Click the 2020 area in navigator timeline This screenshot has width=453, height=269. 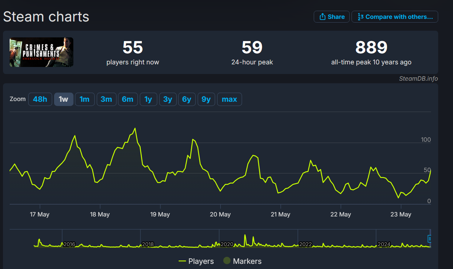(x=227, y=245)
